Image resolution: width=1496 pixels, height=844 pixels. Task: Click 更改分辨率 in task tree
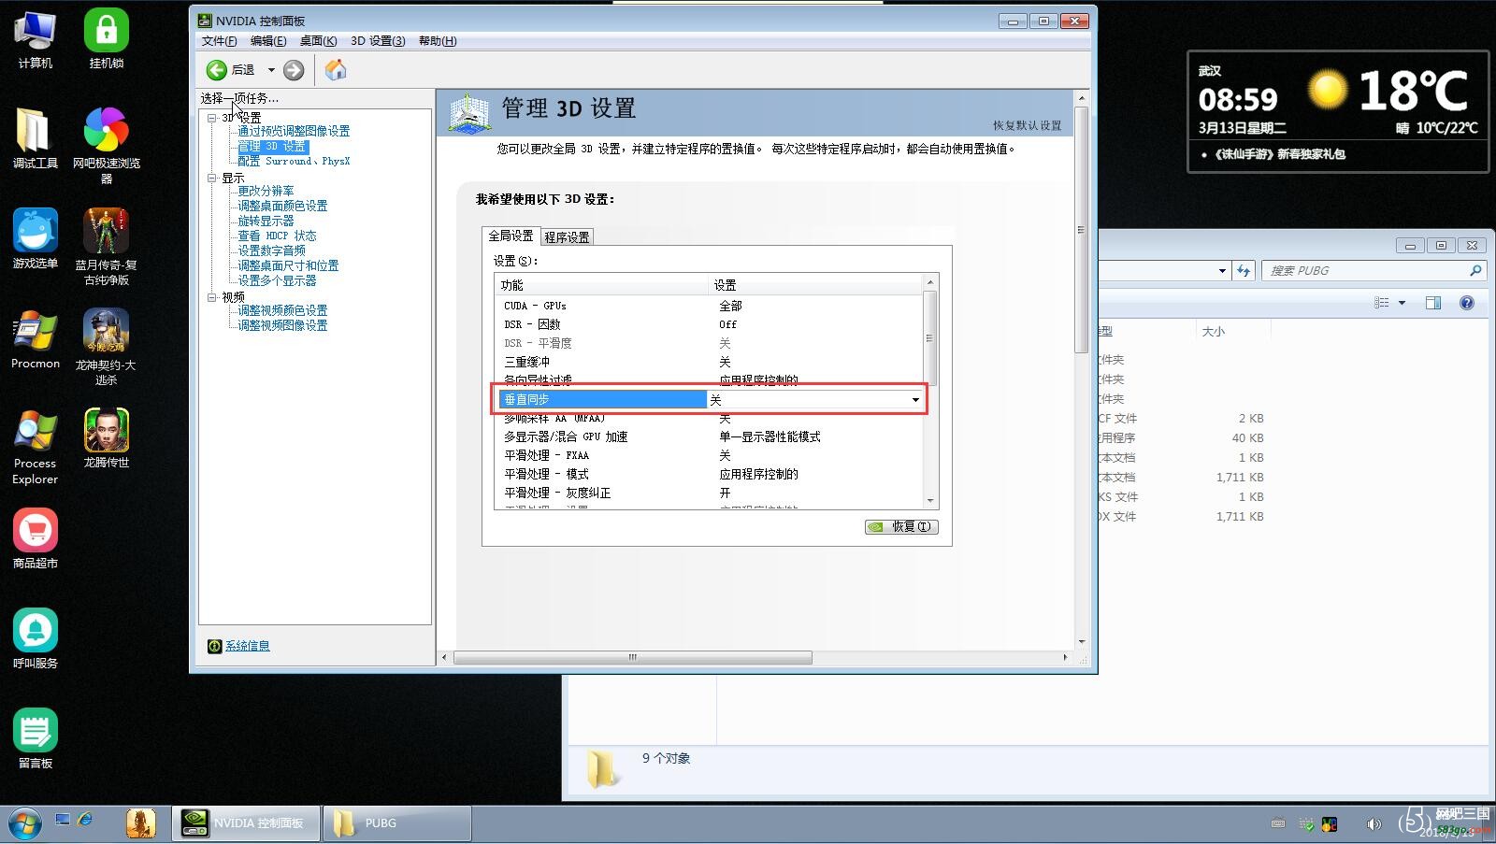[x=266, y=192]
